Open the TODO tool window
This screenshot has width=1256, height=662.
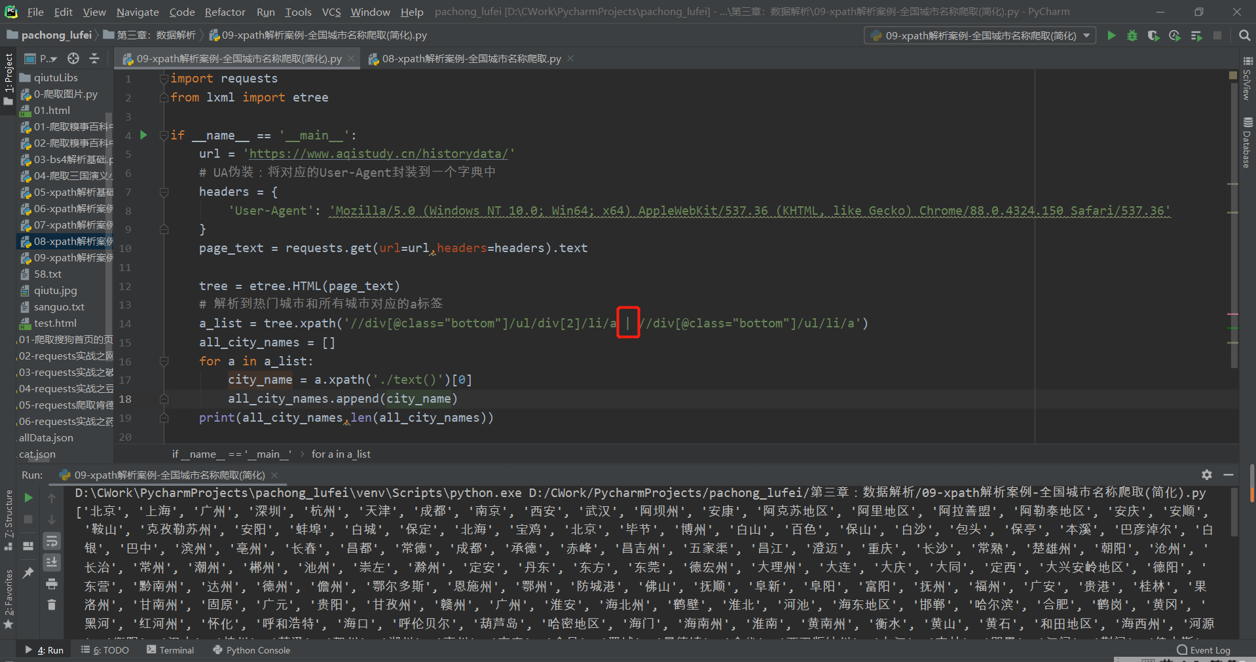pos(105,650)
